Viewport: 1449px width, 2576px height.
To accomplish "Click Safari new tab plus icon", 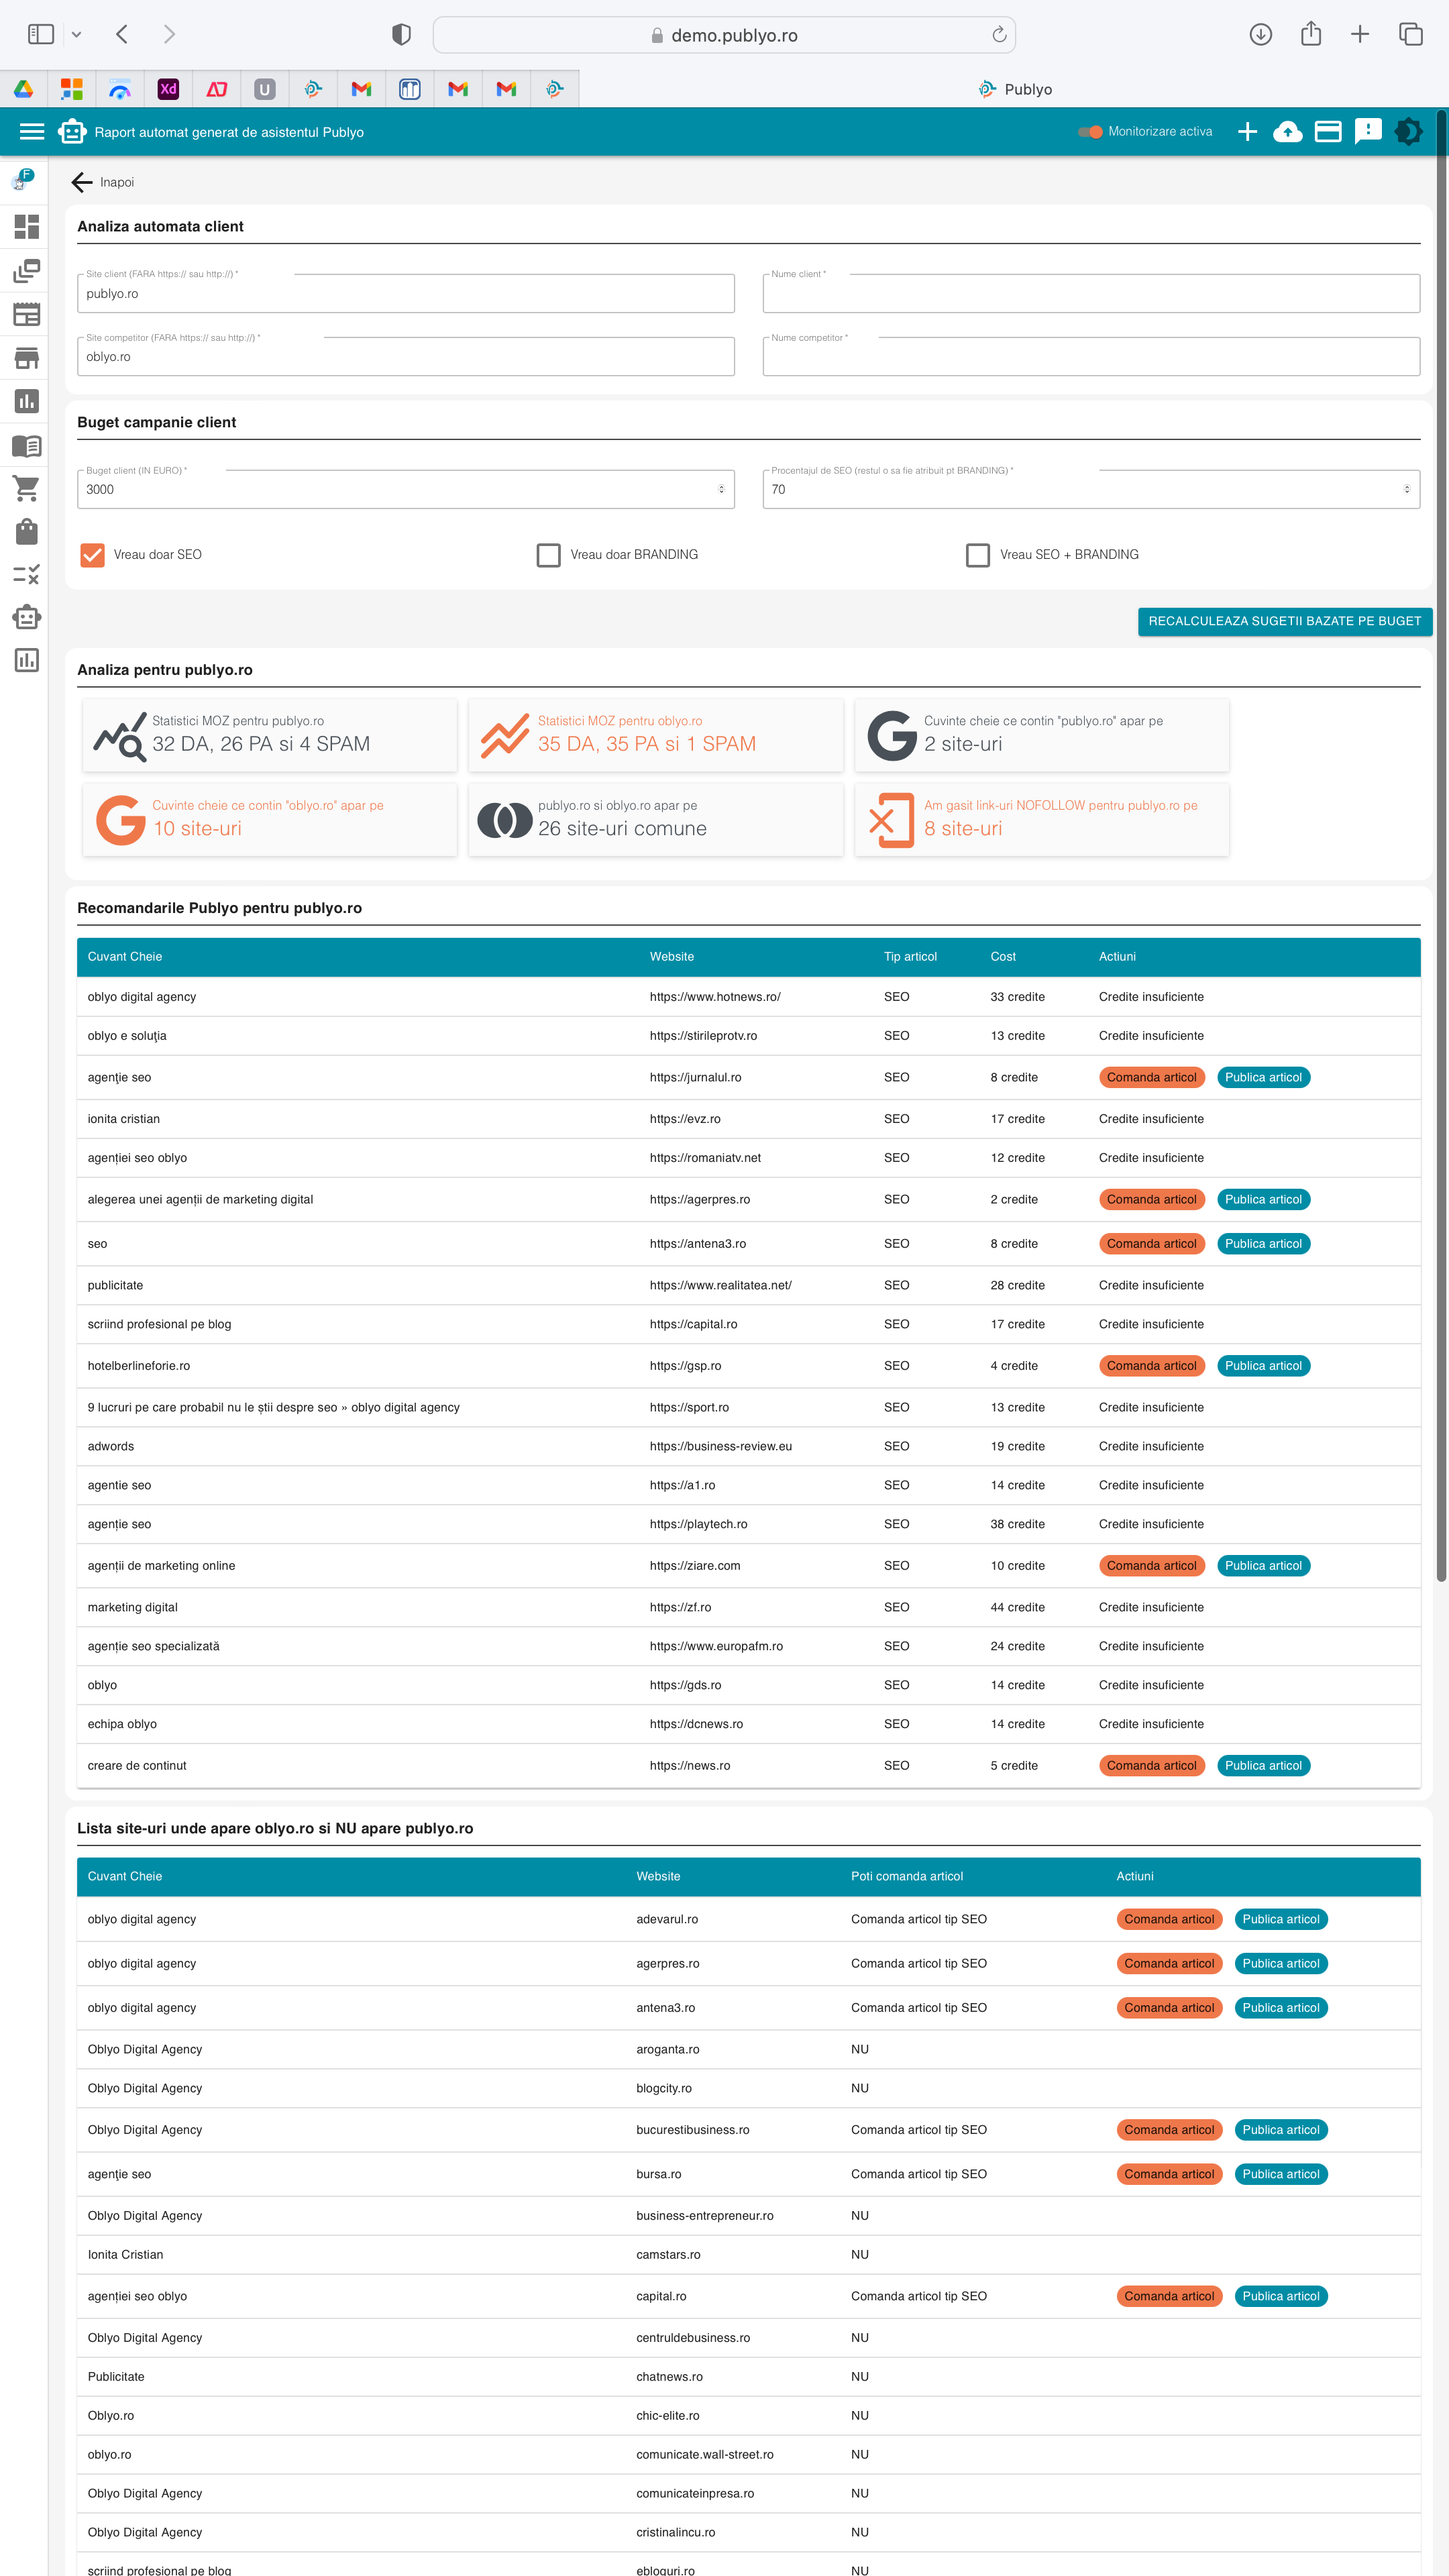I will pos(1360,34).
